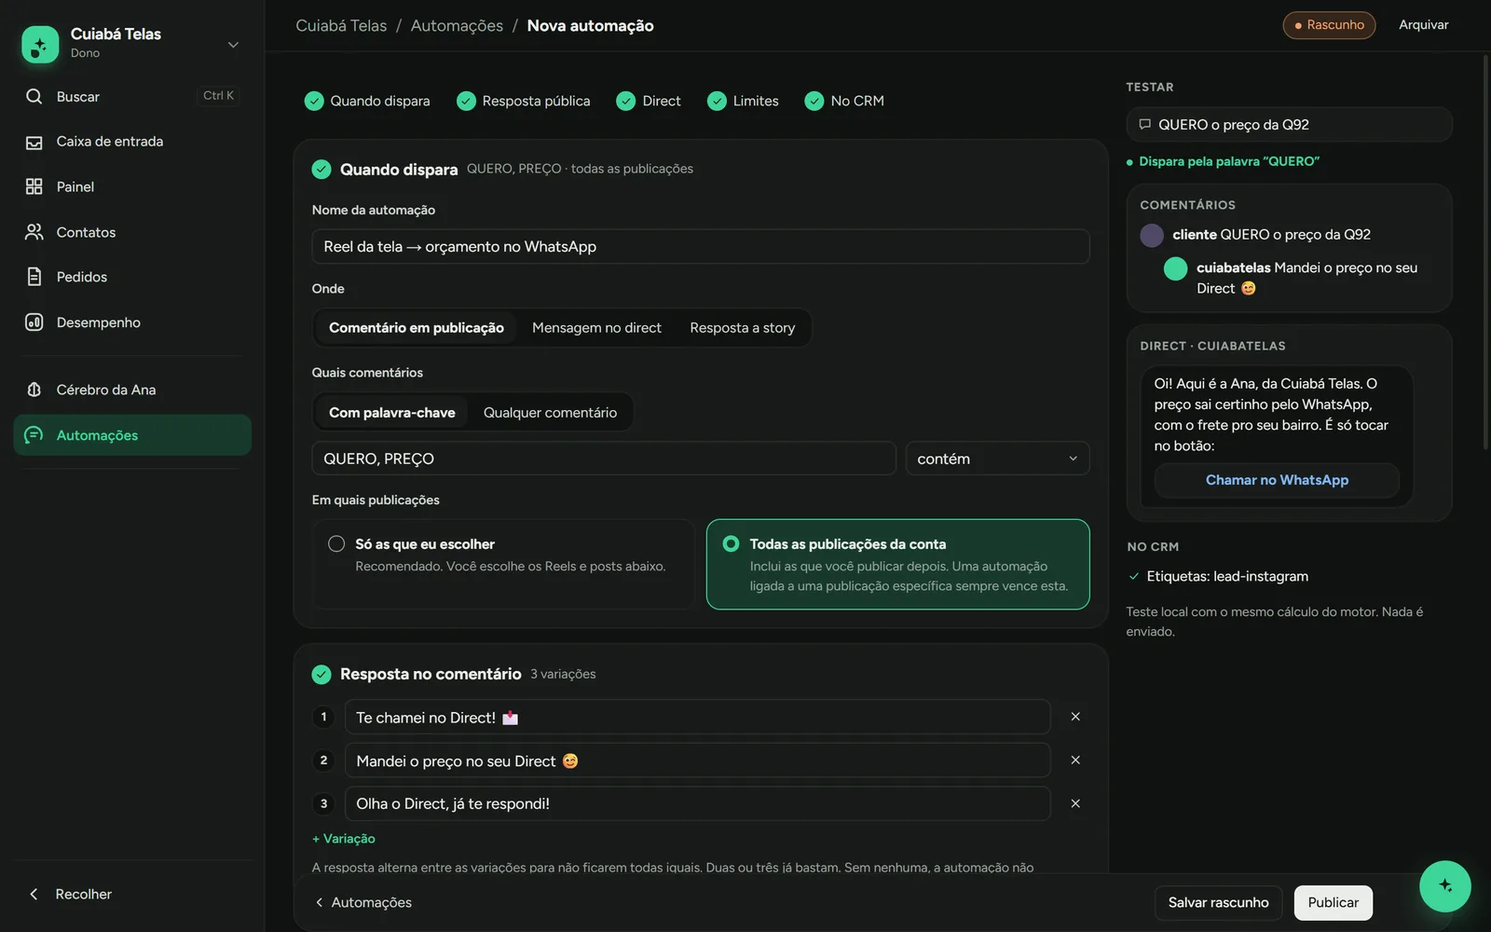The width and height of the screenshot is (1491, 932).
Task: Click the Resposta no comentário section check icon
Action: click(x=321, y=674)
